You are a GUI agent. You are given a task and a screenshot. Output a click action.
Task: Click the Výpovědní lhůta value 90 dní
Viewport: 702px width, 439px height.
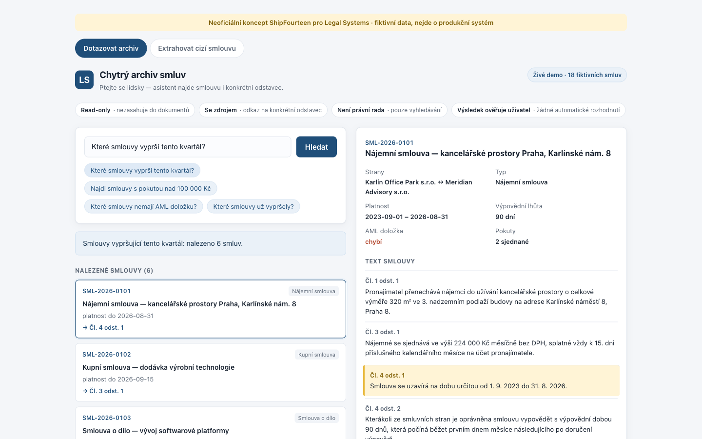coord(505,217)
